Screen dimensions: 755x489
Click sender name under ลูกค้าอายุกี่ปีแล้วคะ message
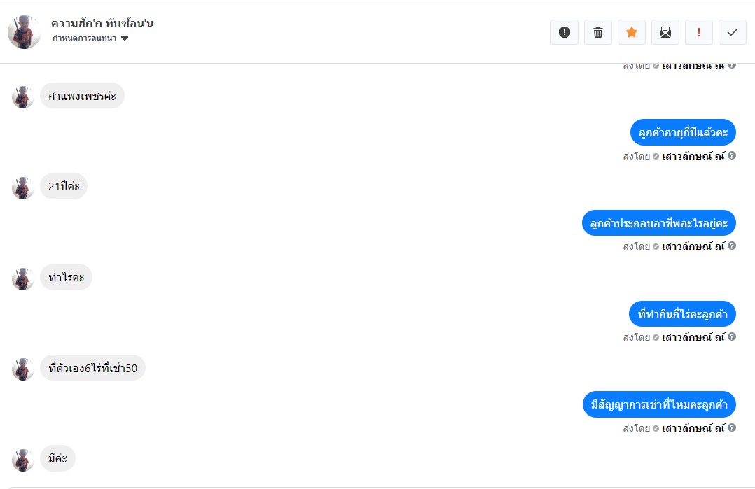(693, 156)
